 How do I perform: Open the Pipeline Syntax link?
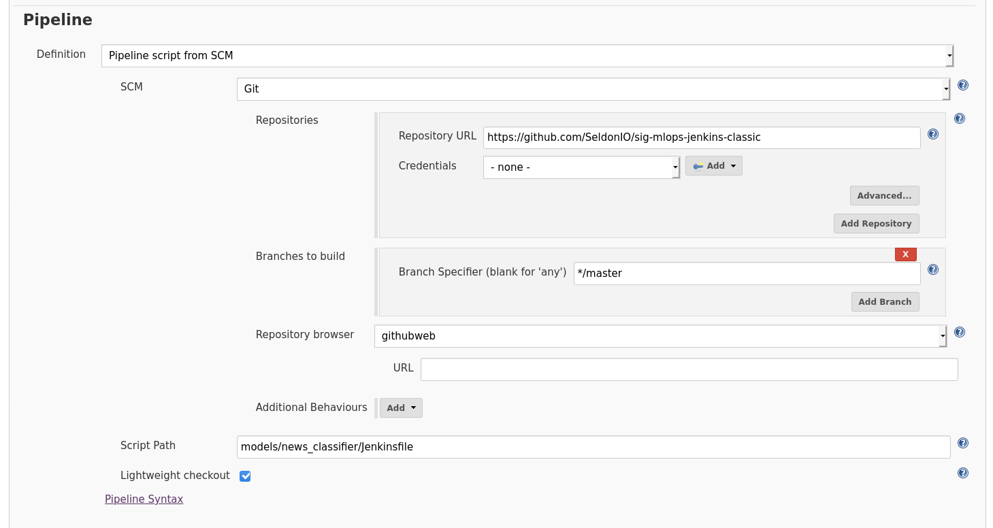pos(144,499)
